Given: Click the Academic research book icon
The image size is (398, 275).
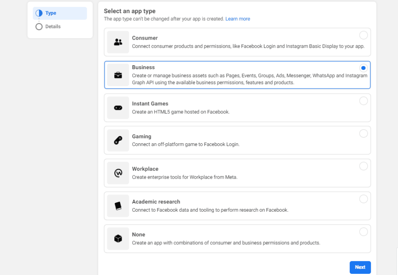Looking at the screenshot, I should point(118,206).
